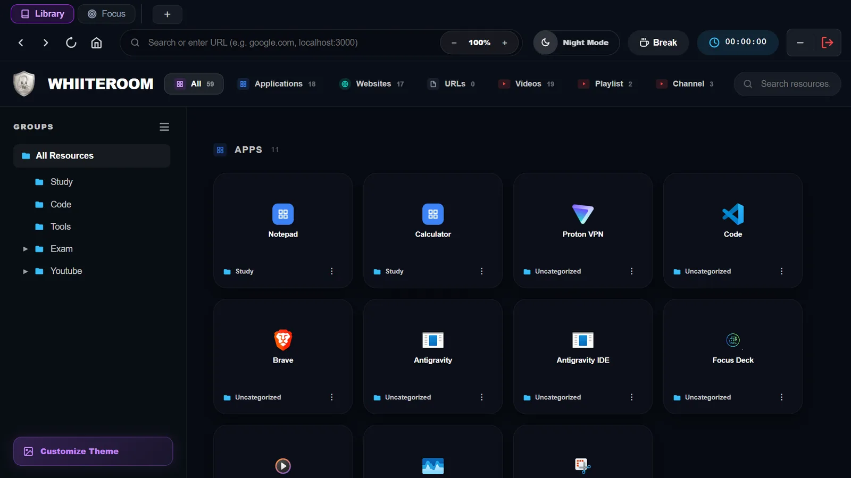Click Customize Theme button
This screenshot has width=851, height=478.
pos(93,451)
